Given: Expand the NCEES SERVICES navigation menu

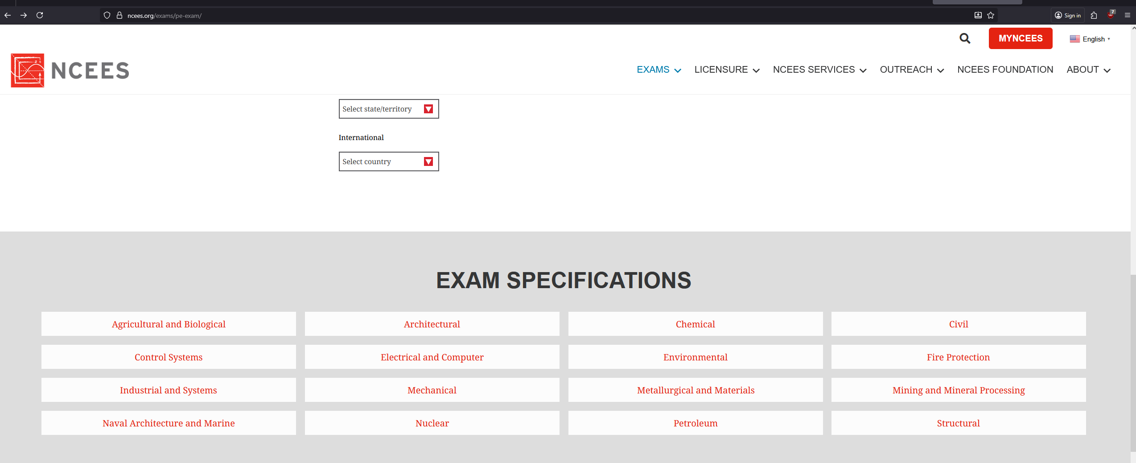Looking at the screenshot, I should 820,70.
